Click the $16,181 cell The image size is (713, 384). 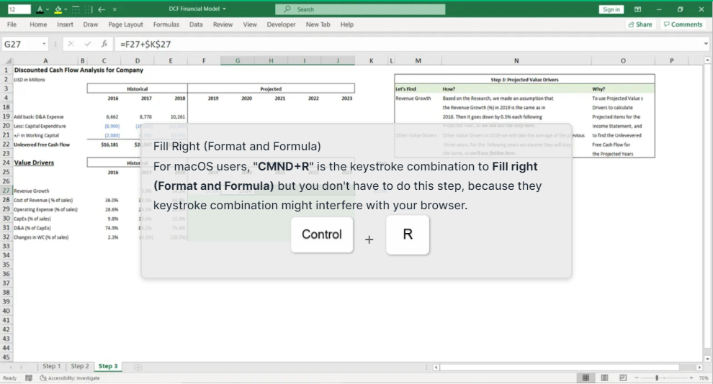(109, 145)
